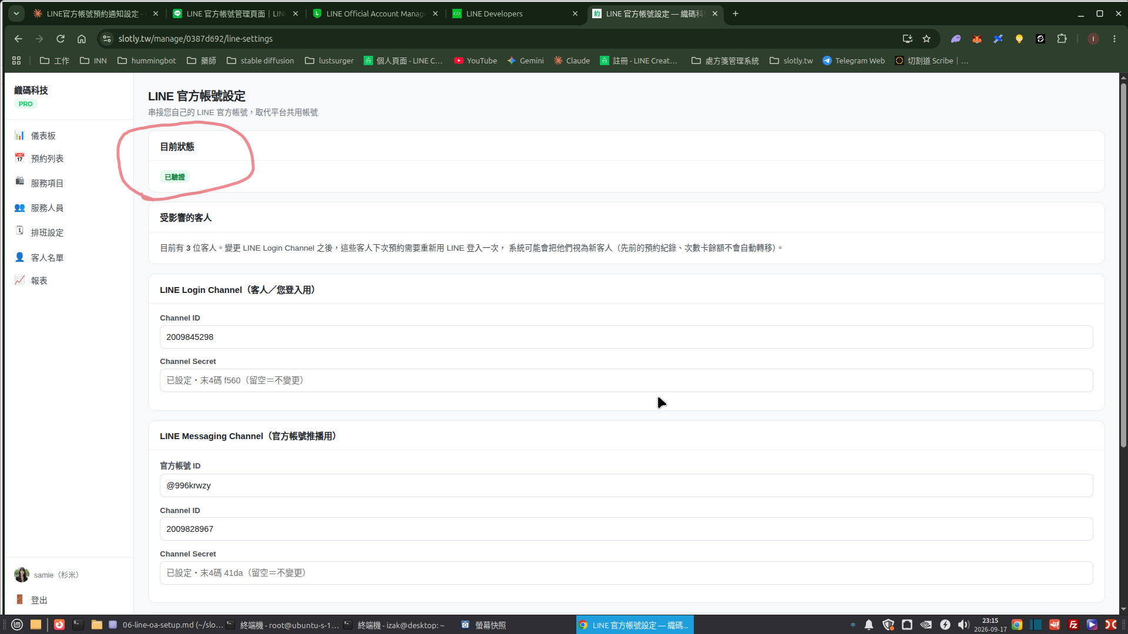Open the Telegram Web bookmark
The width and height of the screenshot is (1128, 634).
point(854,60)
